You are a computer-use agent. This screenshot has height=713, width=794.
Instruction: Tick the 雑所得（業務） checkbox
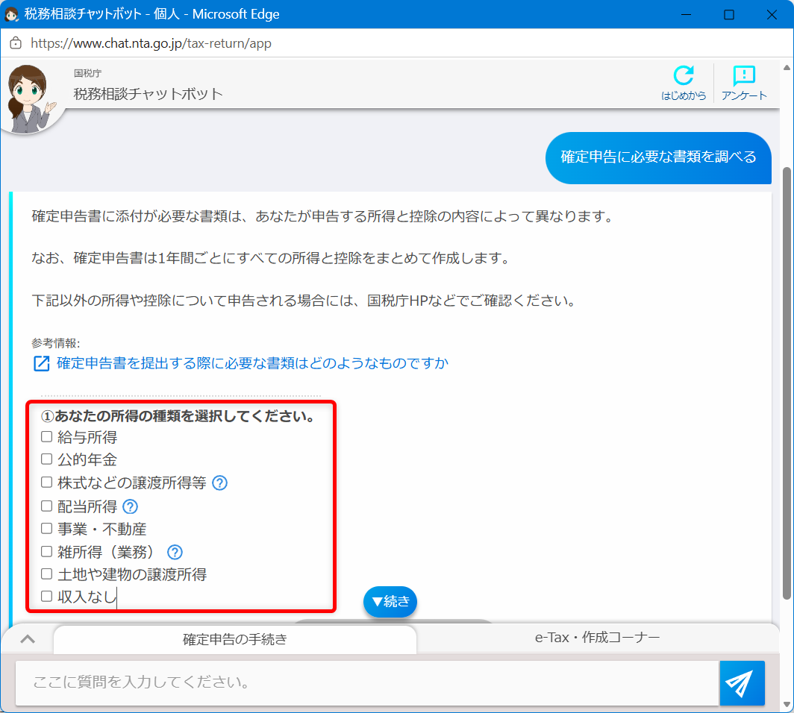pyautogui.click(x=46, y=551)
